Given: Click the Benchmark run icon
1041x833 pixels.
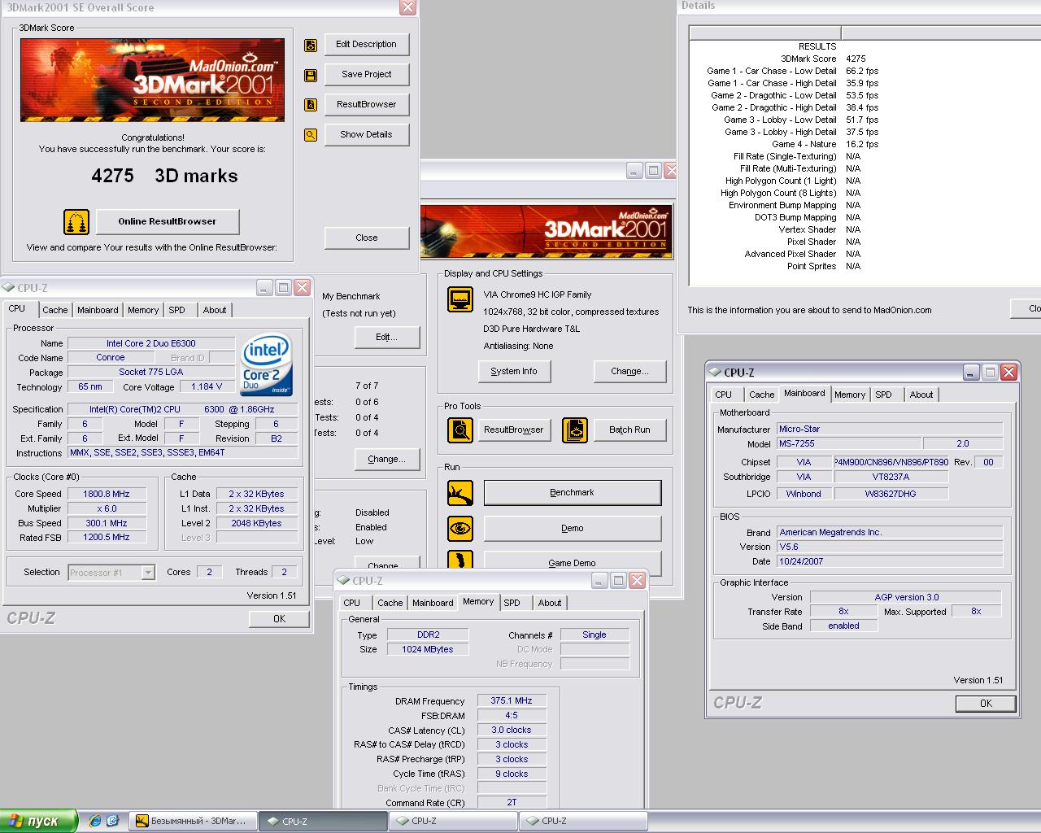Looking at the screenshot, I should [460, 492].
